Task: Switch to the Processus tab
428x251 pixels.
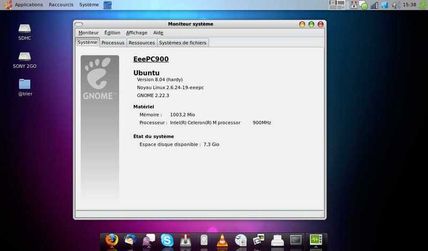Action: [113, 43]
